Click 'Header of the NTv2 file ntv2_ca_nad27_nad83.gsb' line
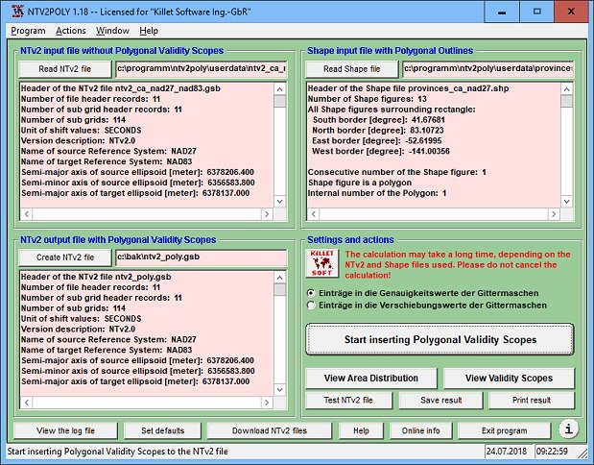The image size is (594, 465). (x=121, y=88)
